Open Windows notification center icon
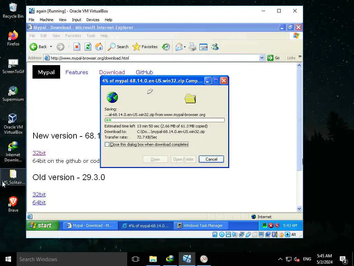The width and height of the screenshot is (354, 266). [343, 259]
